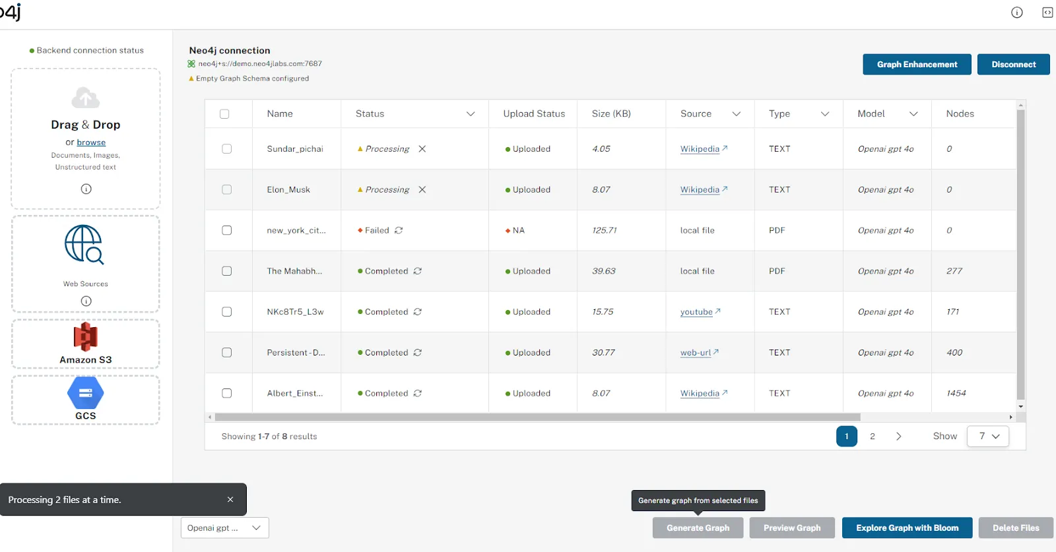Check the Sundar_pichai row checkbox
Viewport: 1056px width, 552px height.
pyautogui.click(x=226, y=149)
